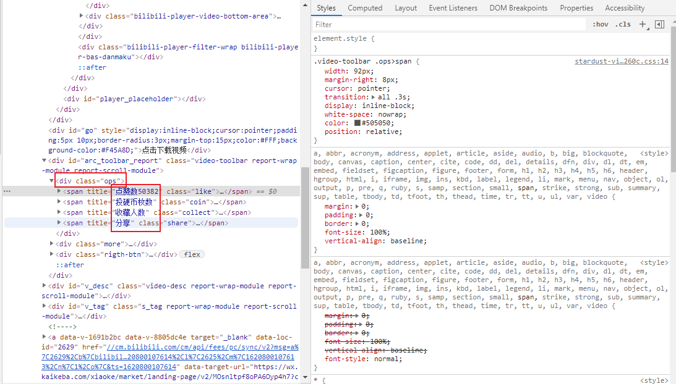Select the player_placeholder div row

(x=134, y=99)
